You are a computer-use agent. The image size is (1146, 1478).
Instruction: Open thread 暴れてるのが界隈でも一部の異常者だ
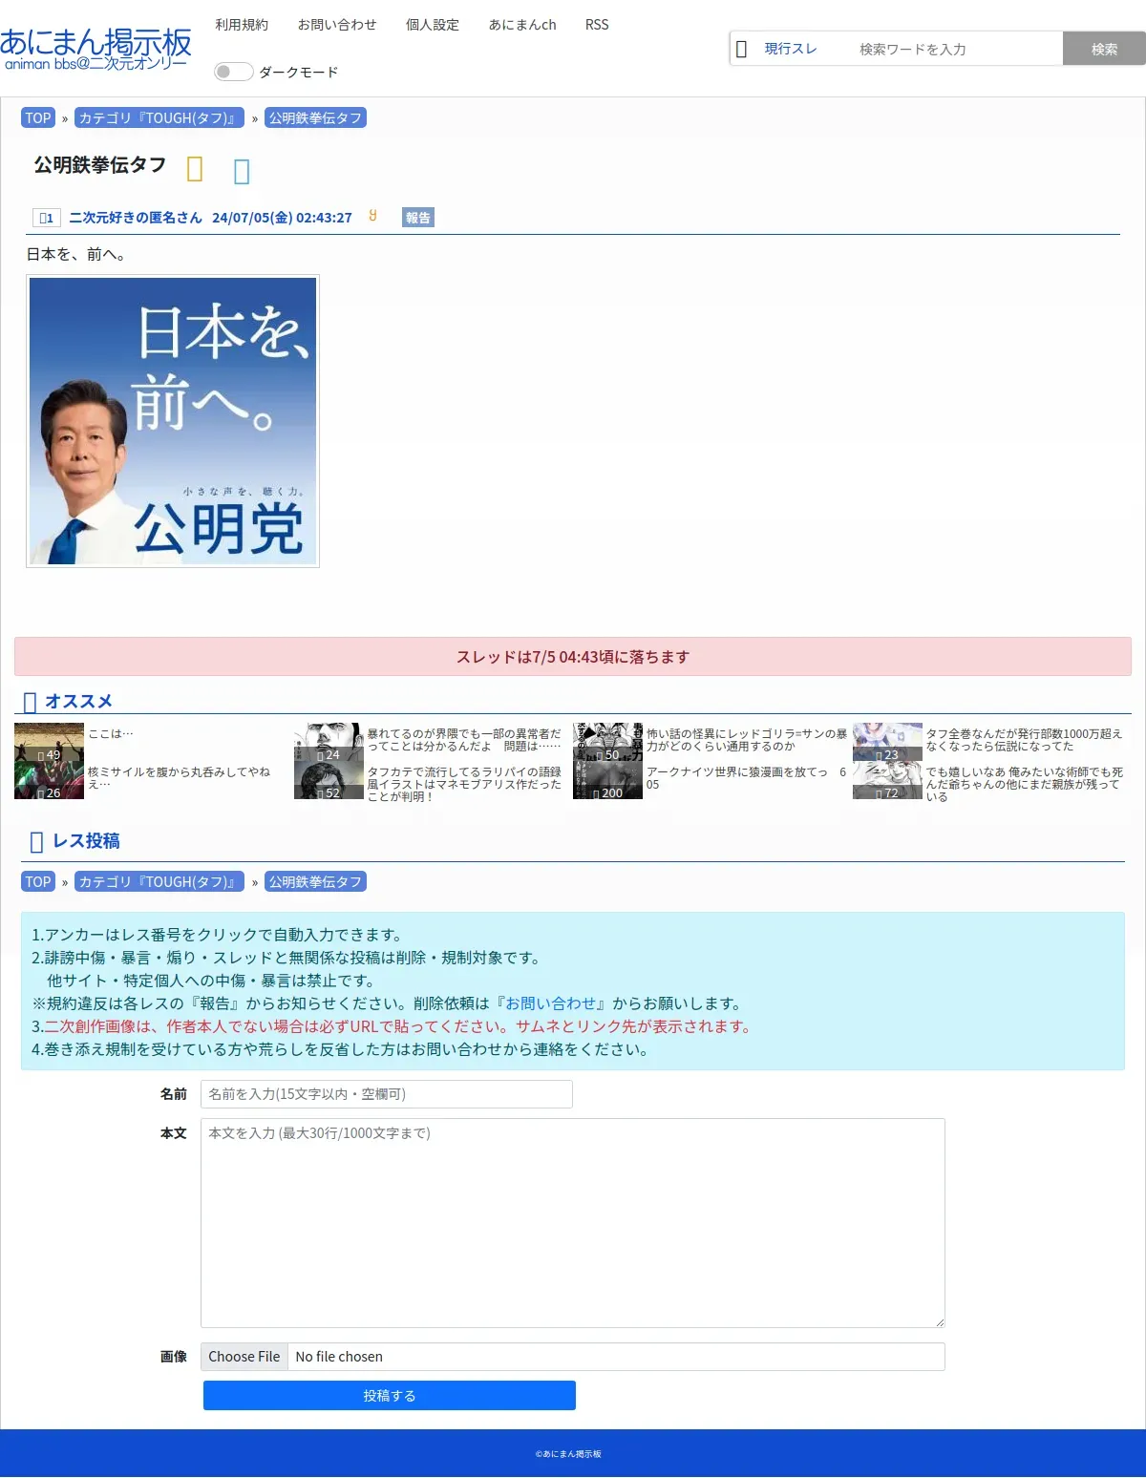click(464, 740)
